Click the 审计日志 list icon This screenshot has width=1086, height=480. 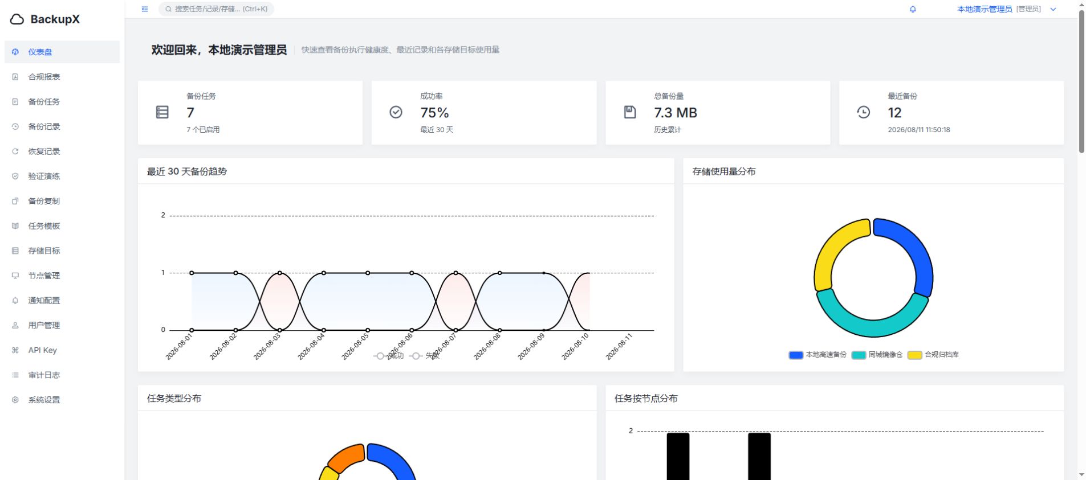(x=15, y=375)
